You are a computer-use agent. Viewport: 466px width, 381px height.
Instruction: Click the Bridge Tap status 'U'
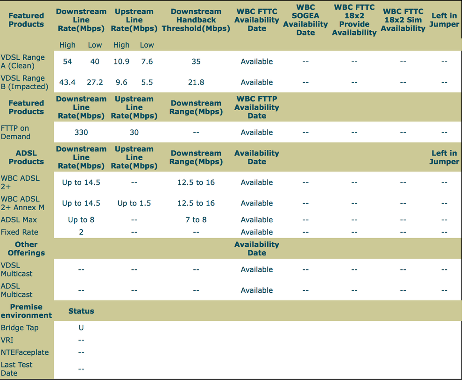tap(81, 328)
